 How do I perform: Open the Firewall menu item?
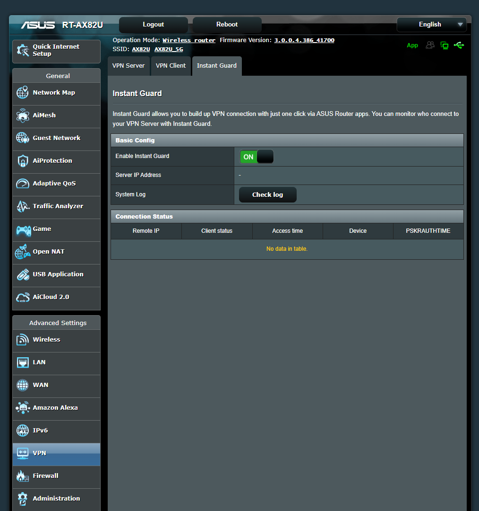[56, 477]
